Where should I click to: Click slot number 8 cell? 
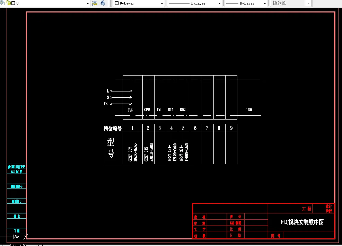click(x=219, y=128)
